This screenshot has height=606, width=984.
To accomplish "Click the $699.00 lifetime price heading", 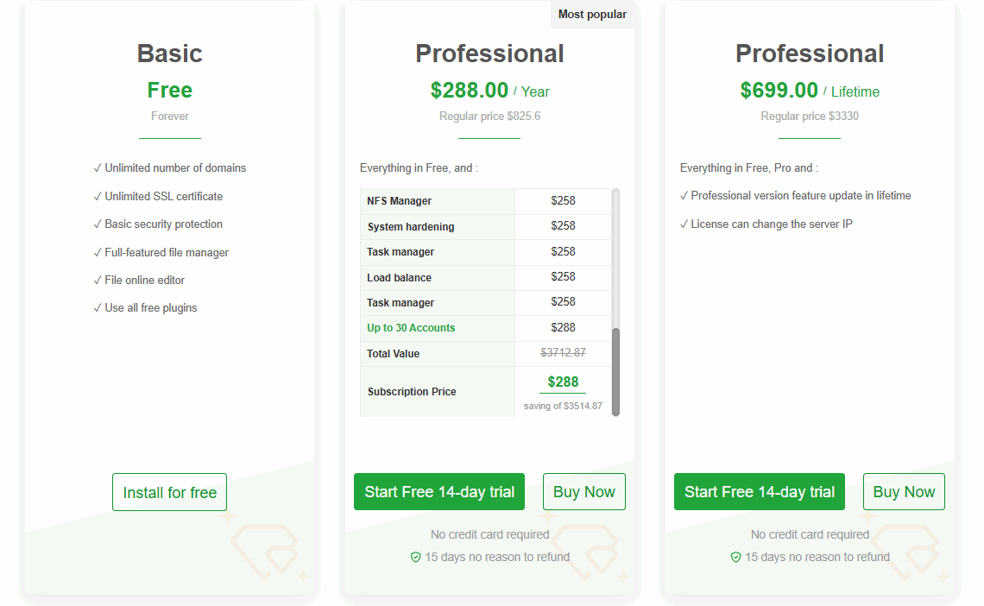I will click(x=779, y=91).
